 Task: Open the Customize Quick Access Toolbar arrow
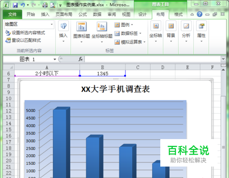click(60, 5)
